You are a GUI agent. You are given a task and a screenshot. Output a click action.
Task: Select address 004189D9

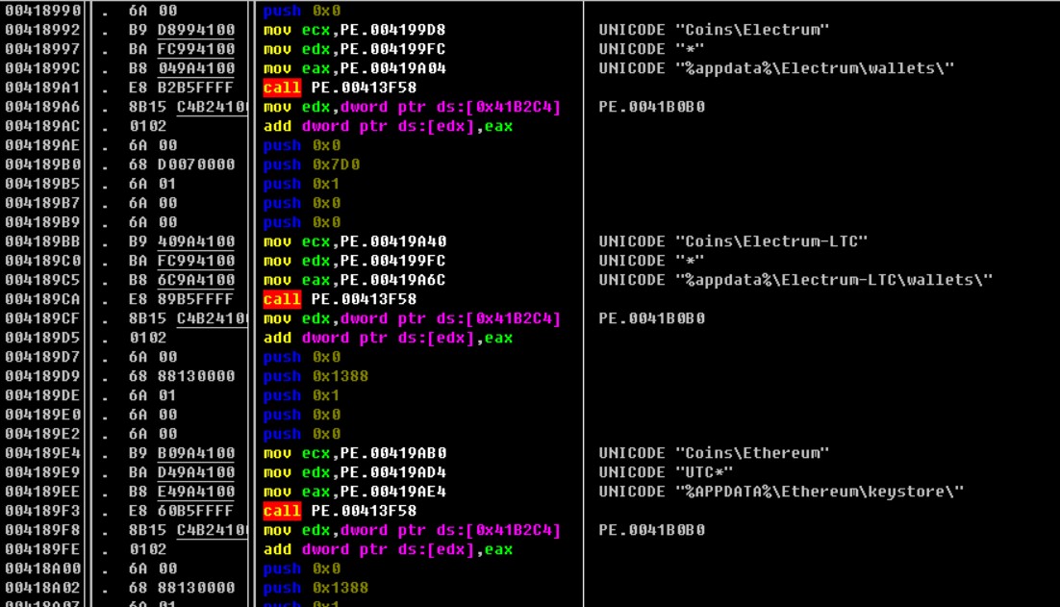(x=42, y=376)
